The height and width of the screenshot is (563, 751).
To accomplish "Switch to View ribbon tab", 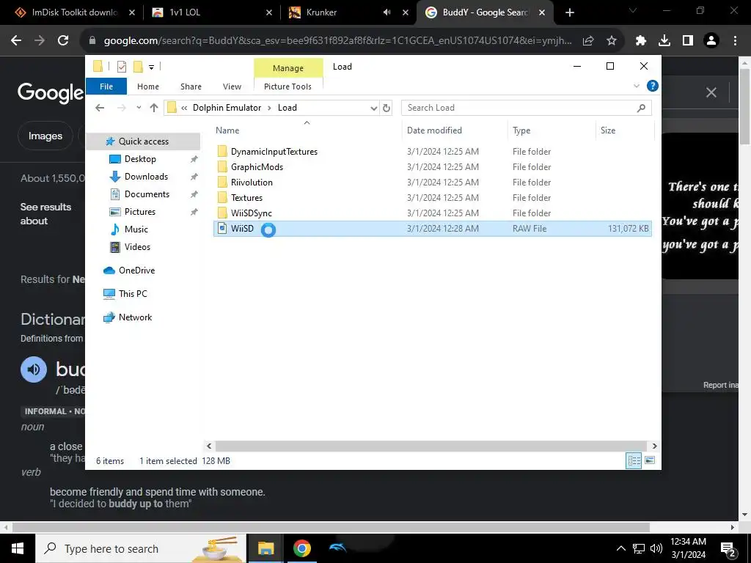I will (x=232, y=87).
